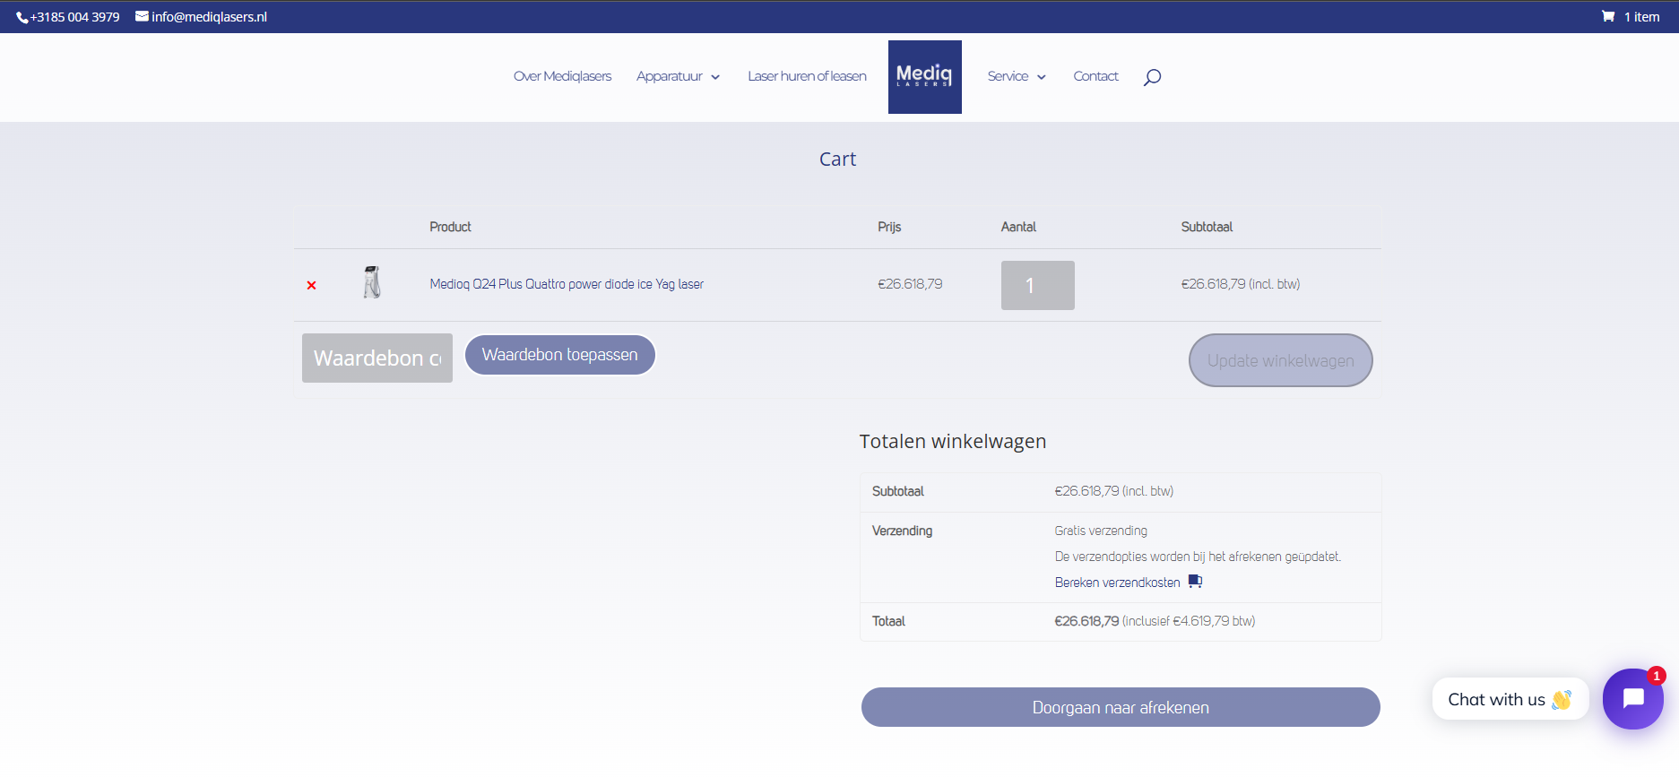The image size is (1679, 777).
Task: Click the Aantal column header
Action: point(1018,227)
